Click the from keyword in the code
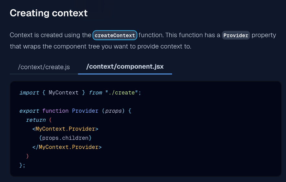This screenshot has width=286, height=182. tap(96, 93)
